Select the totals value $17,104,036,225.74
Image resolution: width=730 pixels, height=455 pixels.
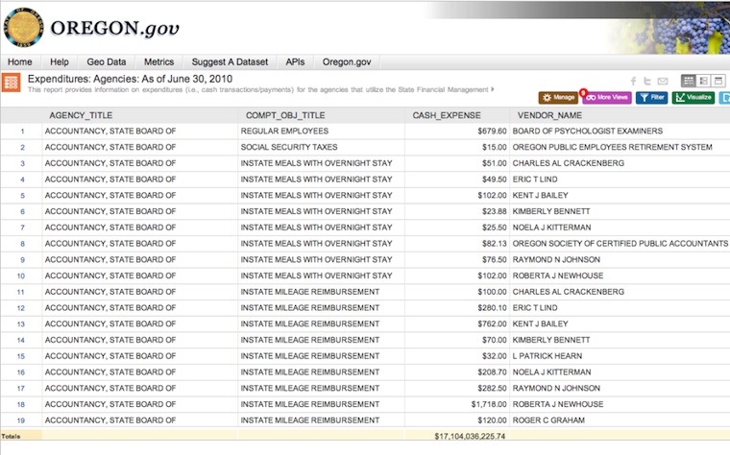[x=470, y=436]
